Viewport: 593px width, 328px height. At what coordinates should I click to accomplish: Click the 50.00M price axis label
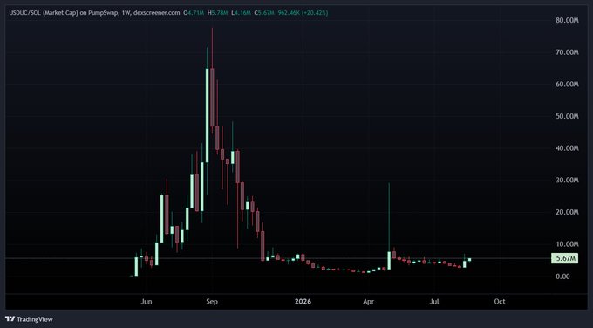[x=567, y=116]
